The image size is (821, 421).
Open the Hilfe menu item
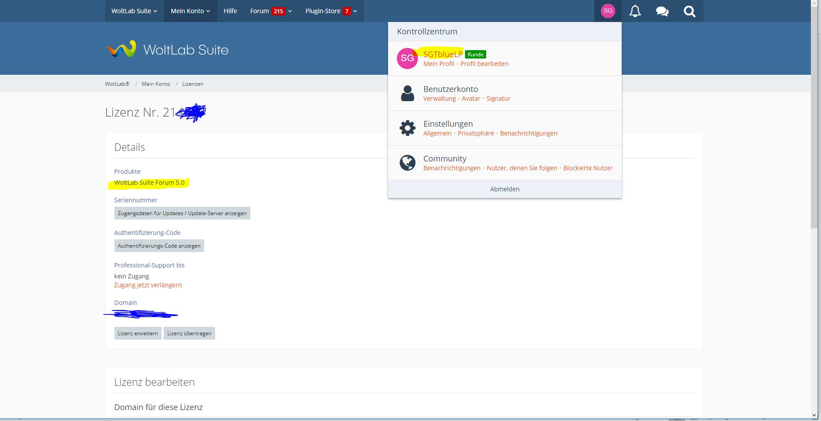point(230,11)
